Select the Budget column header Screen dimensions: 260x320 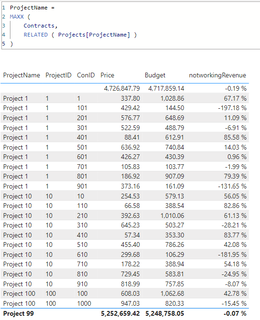pyautogui.click(x=155, y=75)
